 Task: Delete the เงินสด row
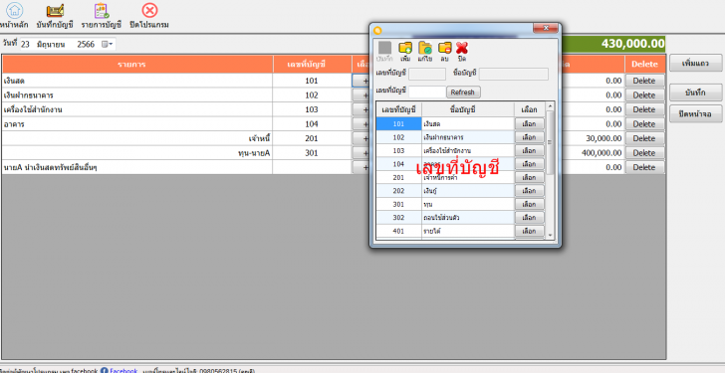click(644, 81)
